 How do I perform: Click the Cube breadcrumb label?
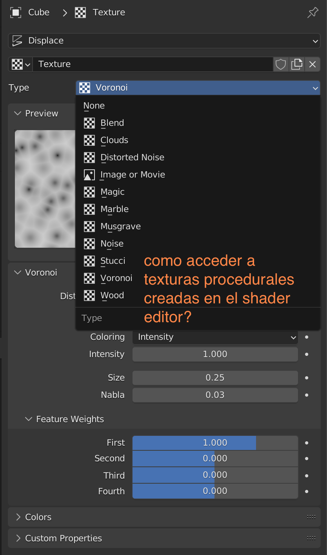39,13
